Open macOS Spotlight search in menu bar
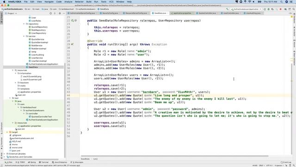Image resolution: width=296 pixels, height=167 pixels. [x=281, y=2]
